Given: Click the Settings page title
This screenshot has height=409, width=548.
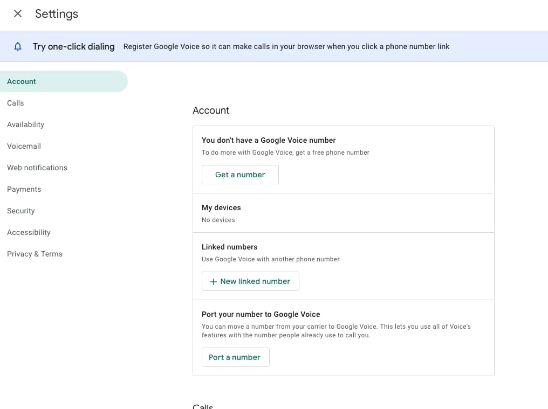Looking at the screenshot, I should pos(57,14).
